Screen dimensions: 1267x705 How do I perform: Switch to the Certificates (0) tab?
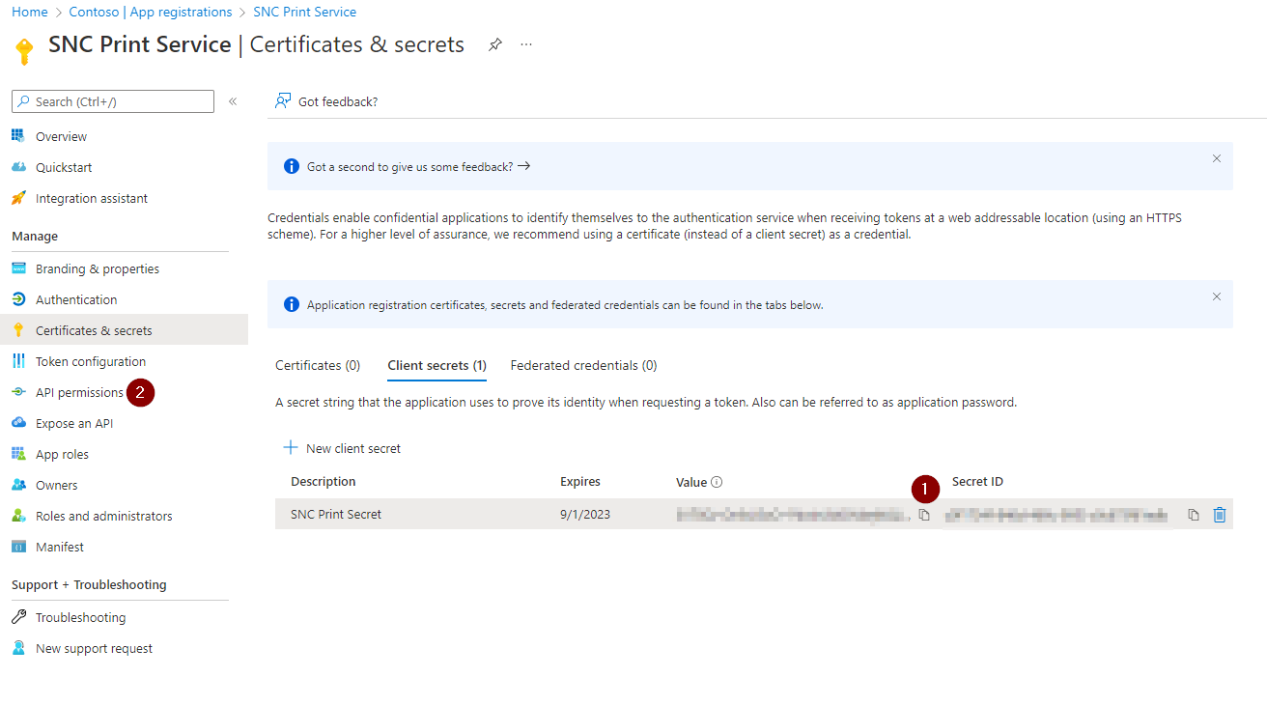318,366
